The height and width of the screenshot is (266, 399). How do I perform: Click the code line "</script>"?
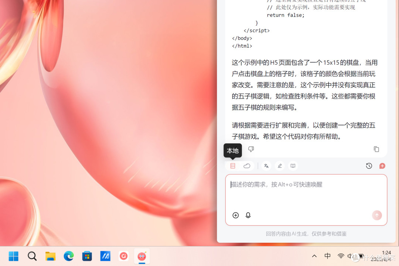click(x=256, y=31)
